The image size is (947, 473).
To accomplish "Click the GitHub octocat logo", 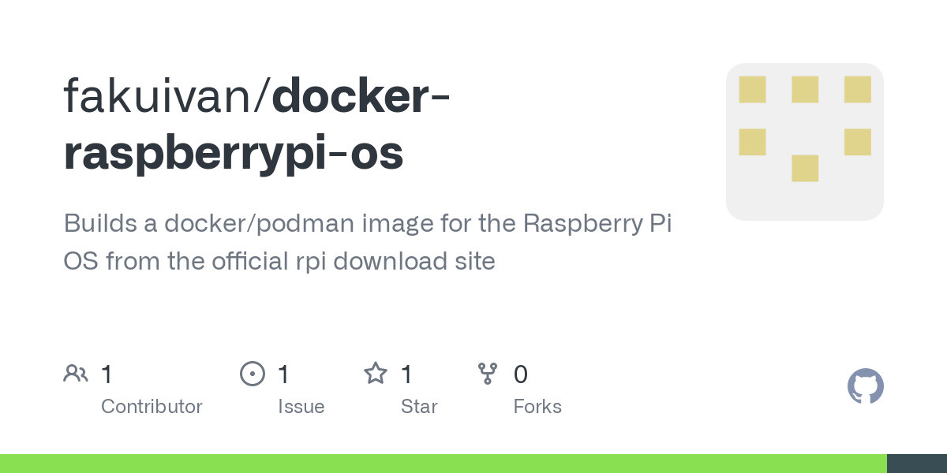I will pyautogui.click(x=865, y=386).
